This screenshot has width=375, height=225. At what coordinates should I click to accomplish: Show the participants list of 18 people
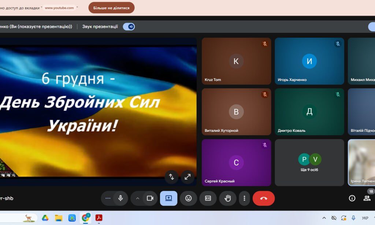(x=367, y=198)
